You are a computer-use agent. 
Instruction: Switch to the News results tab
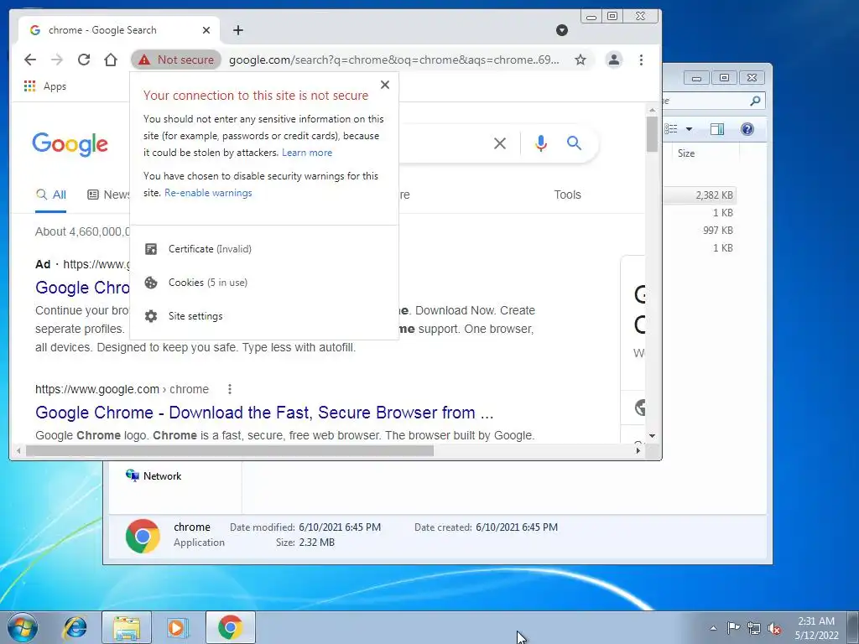(x=108, y=195)
